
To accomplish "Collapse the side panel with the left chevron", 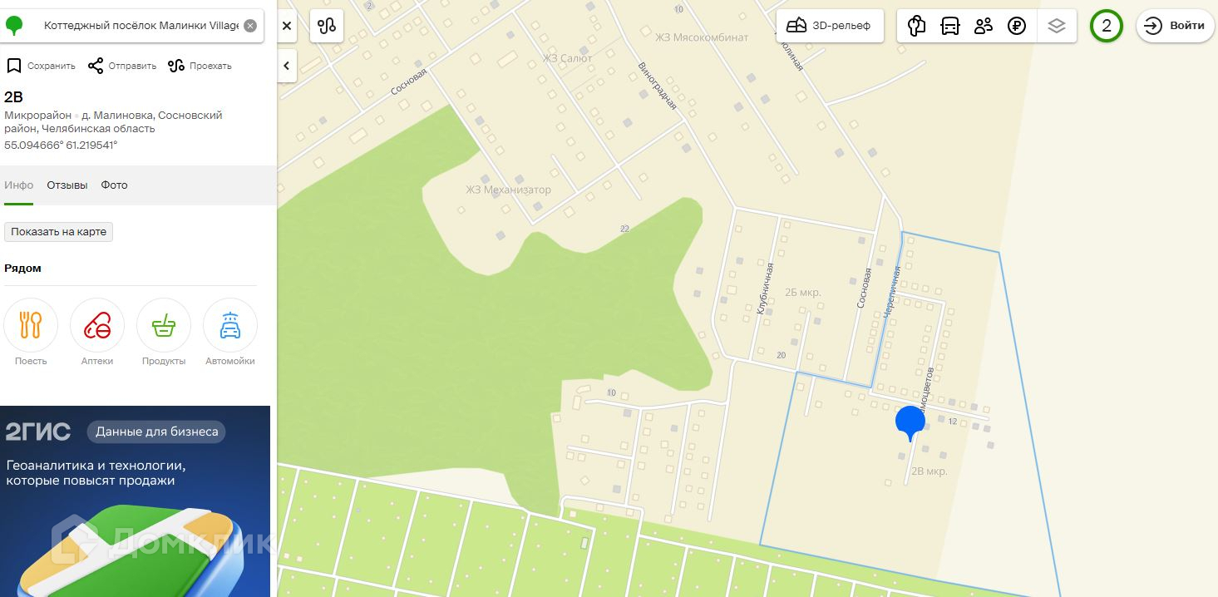I will (287, 66).
